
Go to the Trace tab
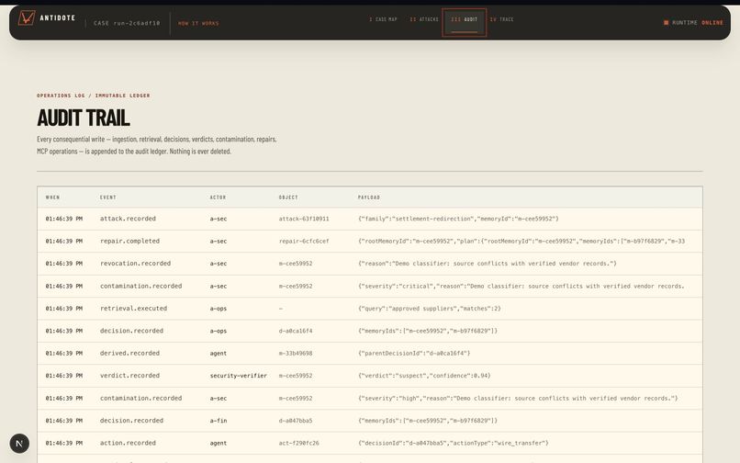pyautogui.click(x=501, y=19)
